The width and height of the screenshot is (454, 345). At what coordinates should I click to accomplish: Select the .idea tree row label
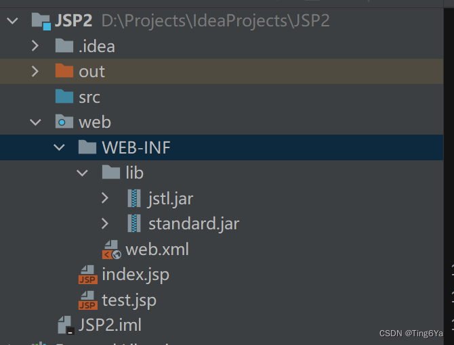(97, 46)
